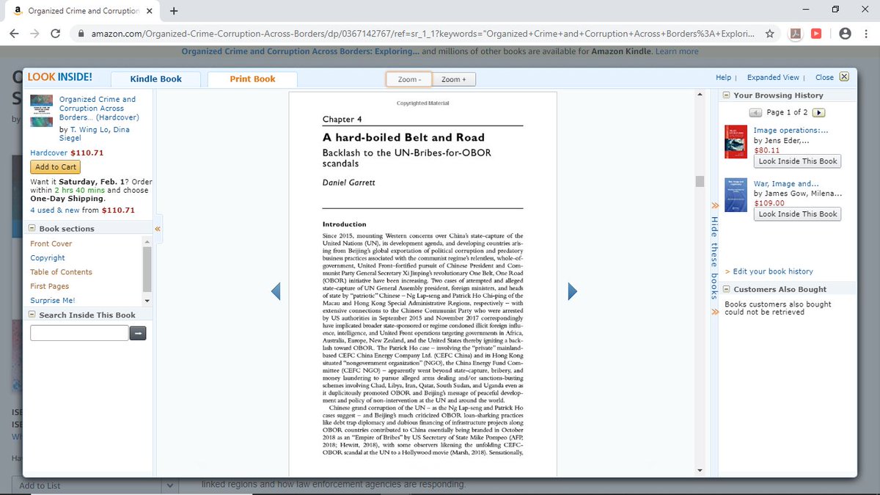Close the Look Inside viewer X icon
The image size is (880, 495).
pyautogui.click(x=843, y=77)
